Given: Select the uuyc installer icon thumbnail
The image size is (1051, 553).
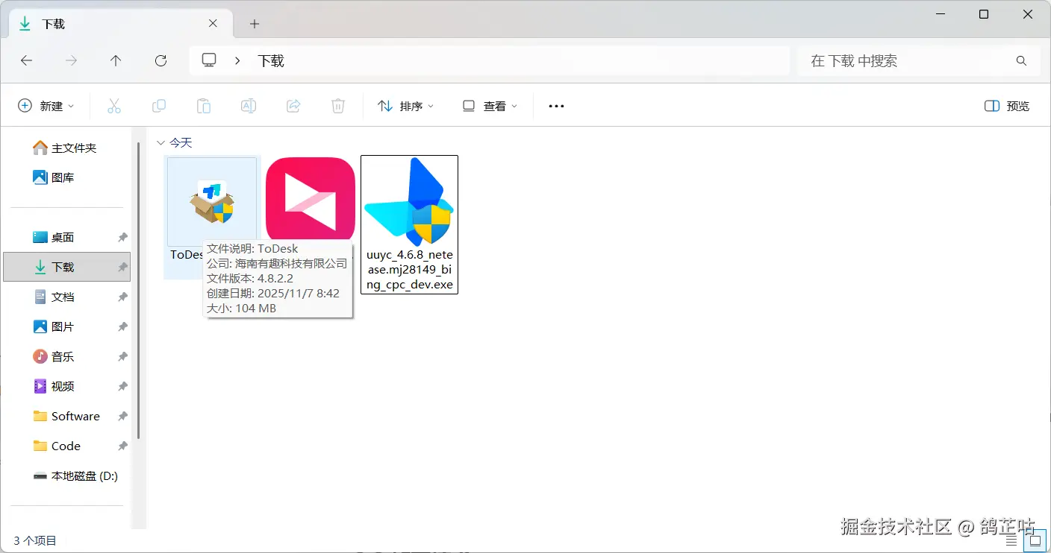Looking at the screenshot, I should point(409,202).
